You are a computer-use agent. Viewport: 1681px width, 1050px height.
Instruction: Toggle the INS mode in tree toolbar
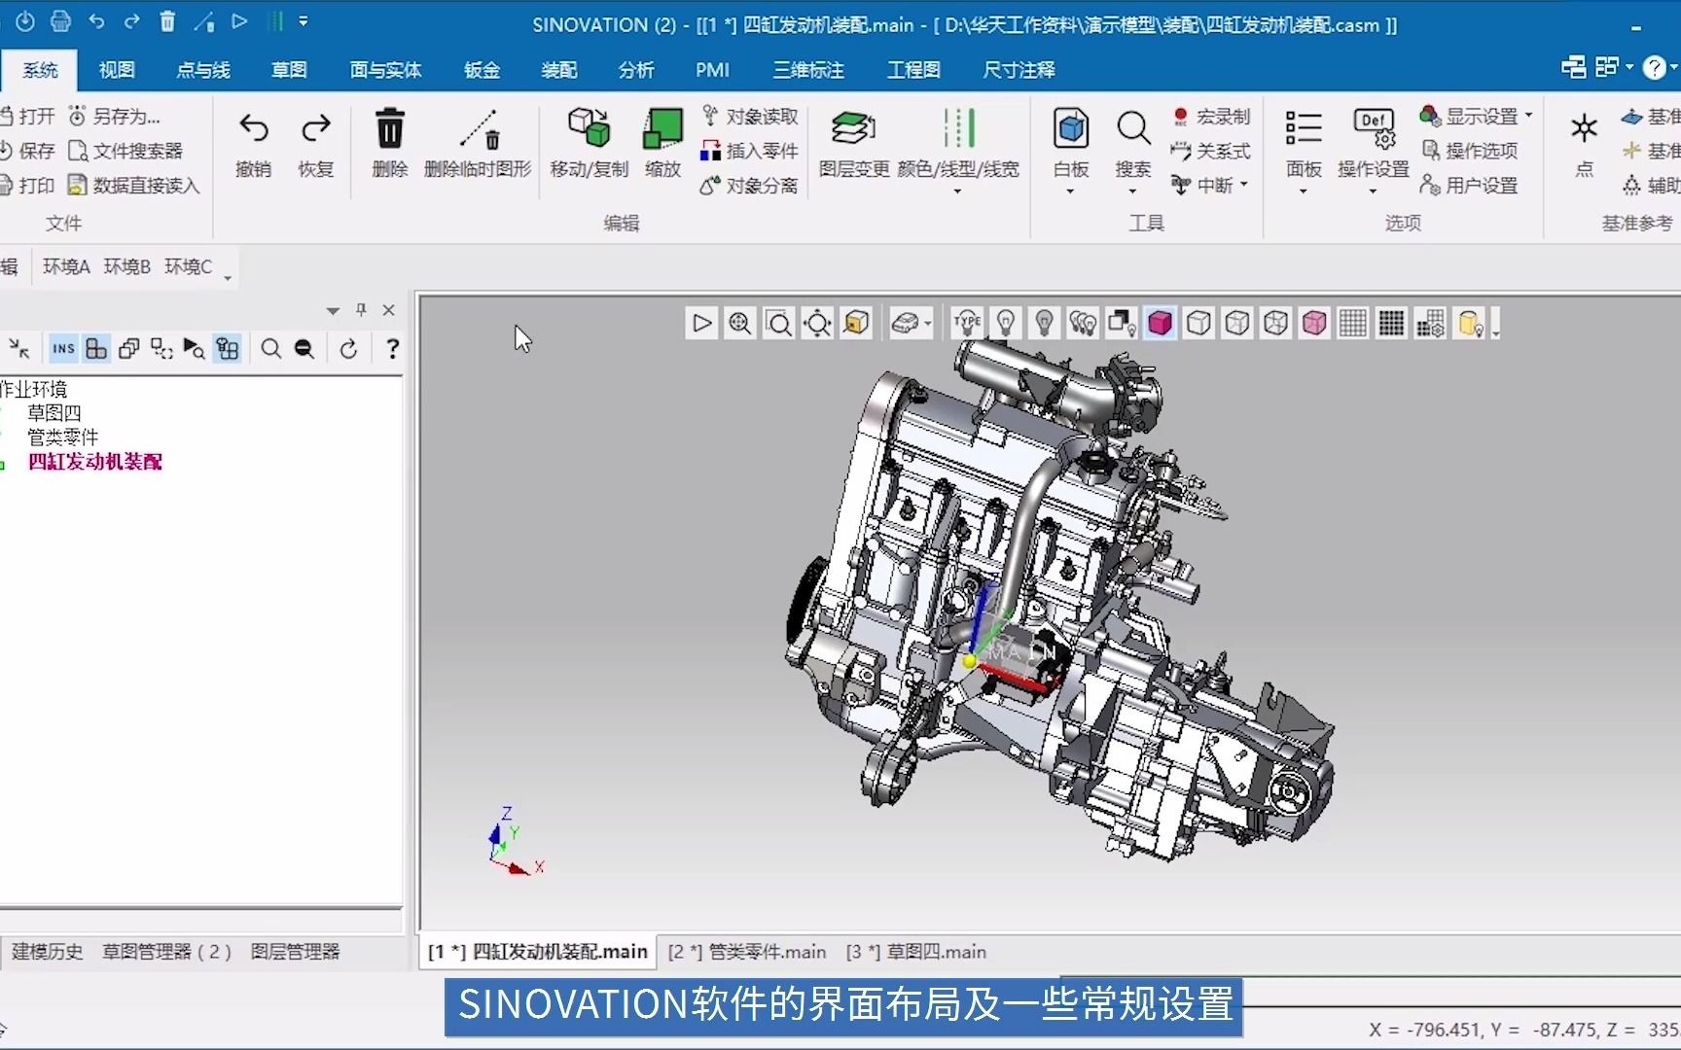click(x=63, y=349)
